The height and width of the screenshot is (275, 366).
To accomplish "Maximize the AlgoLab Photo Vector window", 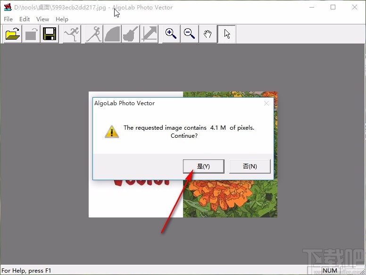I will tap(333, 7).
